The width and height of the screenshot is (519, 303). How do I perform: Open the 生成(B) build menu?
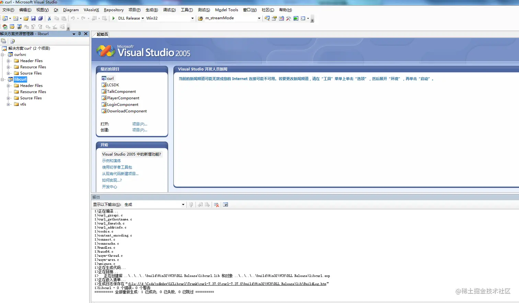(152, 10)
